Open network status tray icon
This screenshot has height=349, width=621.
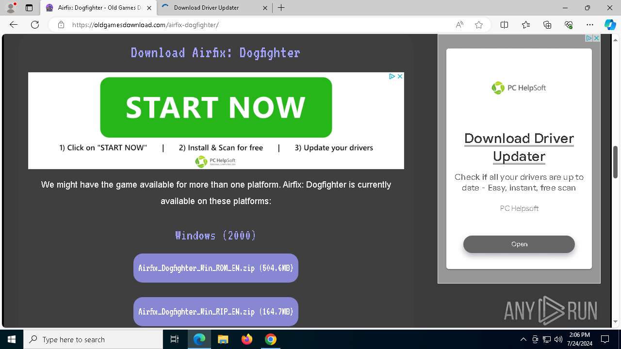click(x=547, y=339)
